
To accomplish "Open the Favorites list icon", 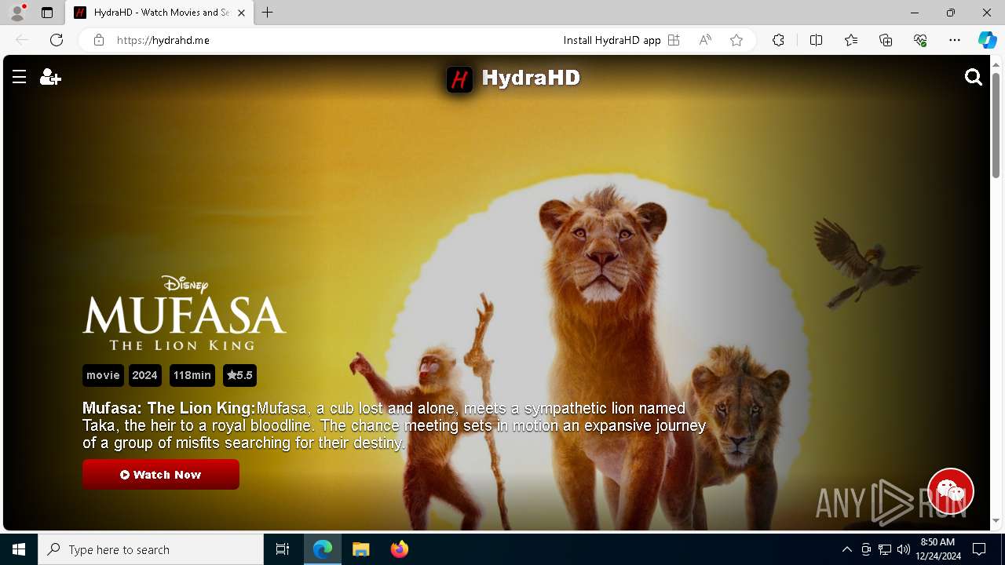I will pos(851,40).
